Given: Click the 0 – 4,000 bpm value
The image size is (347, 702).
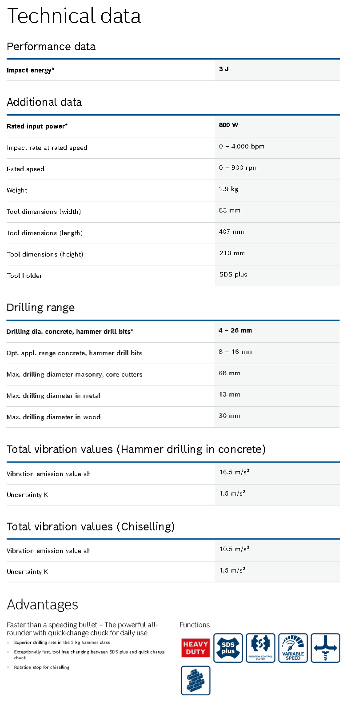Looking at the screenshot, I should [242, 146].
